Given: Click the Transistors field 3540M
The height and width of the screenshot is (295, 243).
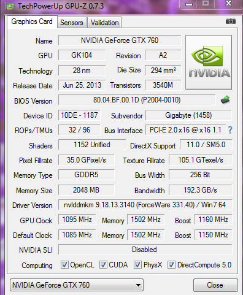Looking at the screenshot, I should click(x=163, y=85).
